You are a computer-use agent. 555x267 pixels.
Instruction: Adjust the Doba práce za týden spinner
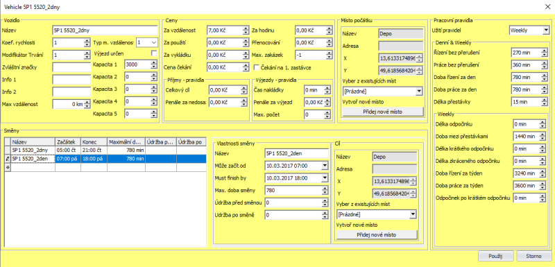543,185
